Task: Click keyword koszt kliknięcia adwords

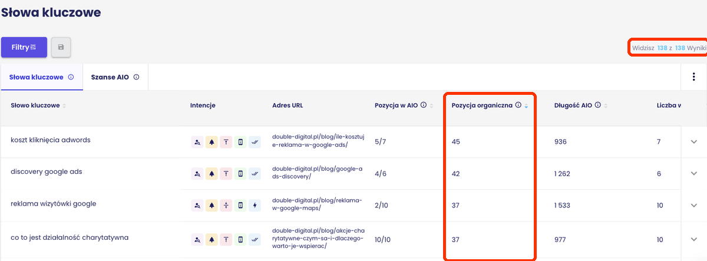Action: click(51, 140)
